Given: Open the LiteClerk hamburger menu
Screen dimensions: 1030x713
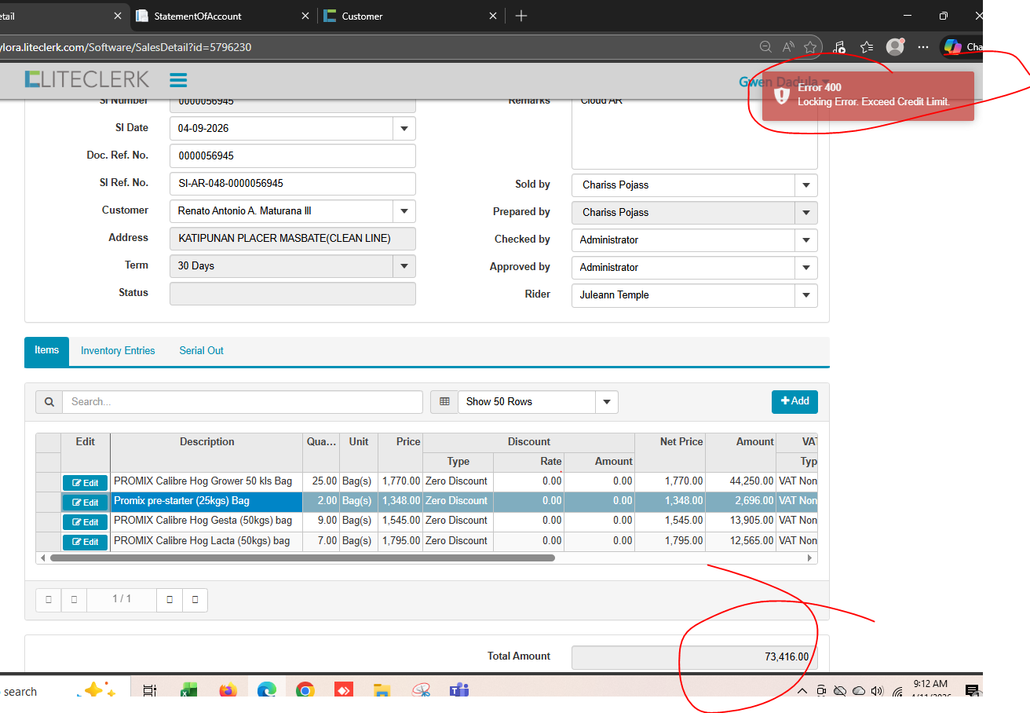Looking at the screenshot, I should [x=178, y=80].
